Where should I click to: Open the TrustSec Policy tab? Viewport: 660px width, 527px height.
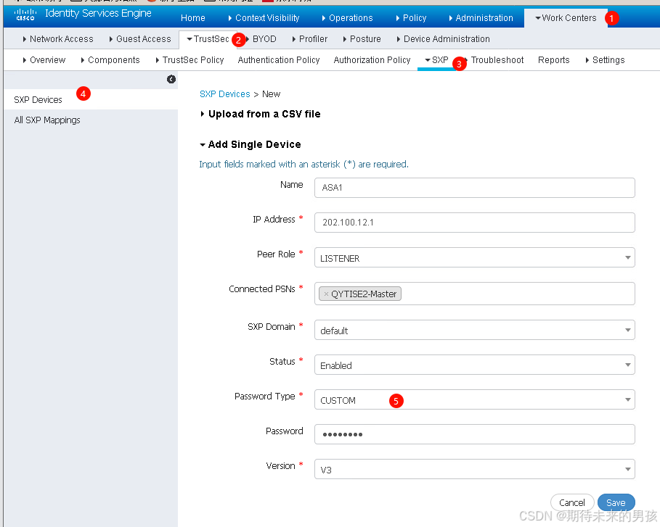[190, 60]
